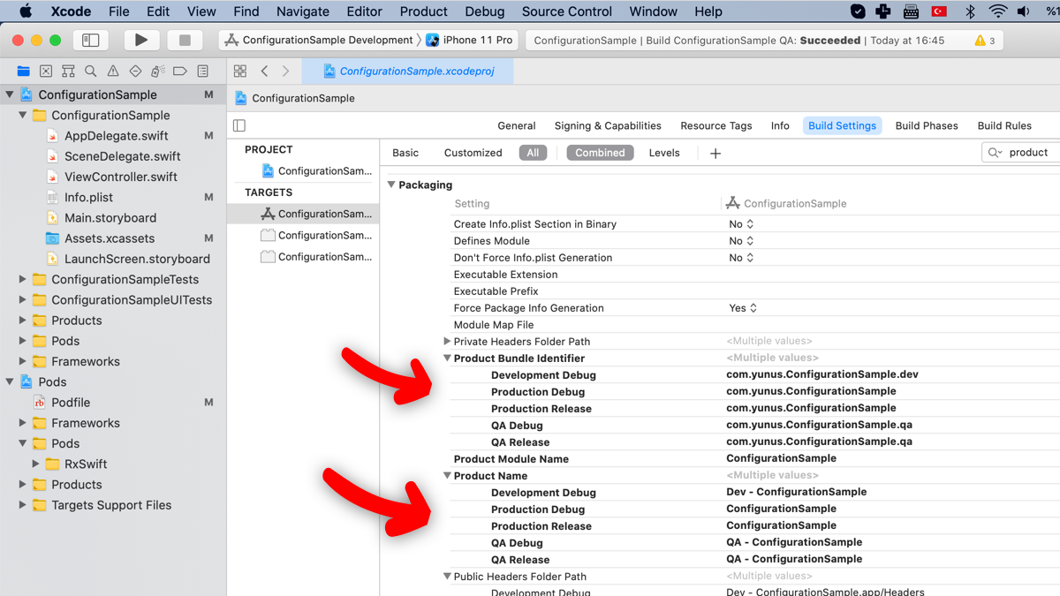This screenshot has width=1060, height=596.
Task: Select Main.storyboard file
Action: pyautogui.click(x=110, y=217)
